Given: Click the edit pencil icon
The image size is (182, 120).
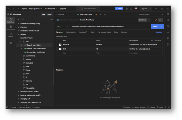Looking at the screenshot, I should [x=156, y=20].
